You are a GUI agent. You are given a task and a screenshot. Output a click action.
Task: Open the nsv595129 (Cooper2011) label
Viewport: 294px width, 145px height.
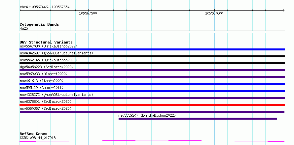click(x=42, y=88)
